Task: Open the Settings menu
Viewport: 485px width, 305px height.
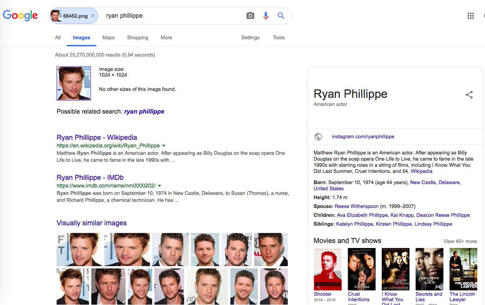Action: [251, 38]
